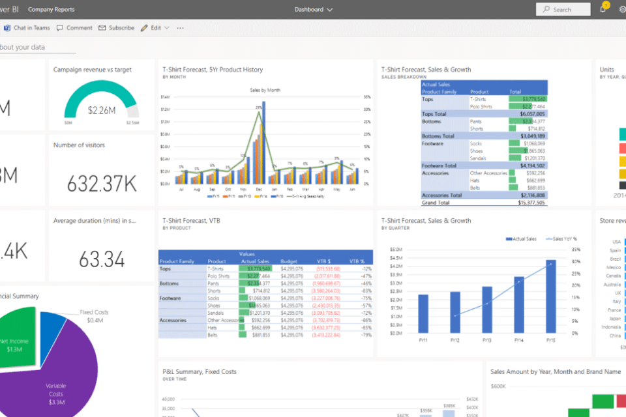Open the Campaign revenue vs target tile
Screen dimensions: 626x417
click(x=101, y=96)
